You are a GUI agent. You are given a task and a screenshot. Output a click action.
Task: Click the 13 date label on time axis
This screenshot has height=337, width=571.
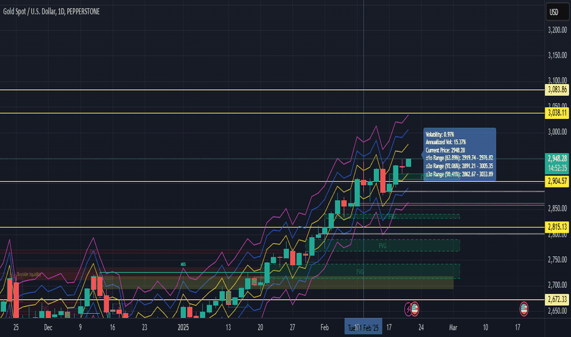[228, 328]
